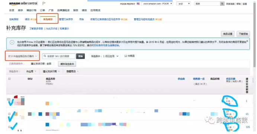Click the first row product thumbnail
The image size is (257, 134).
coord(19,100)
